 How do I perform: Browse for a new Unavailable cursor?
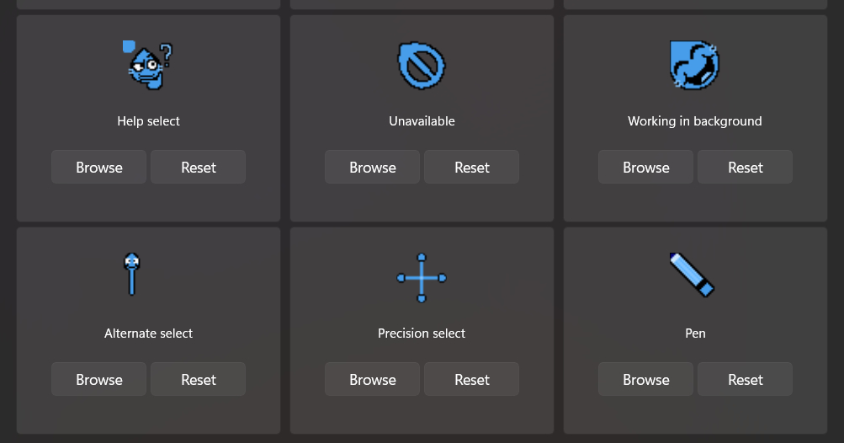373,167
